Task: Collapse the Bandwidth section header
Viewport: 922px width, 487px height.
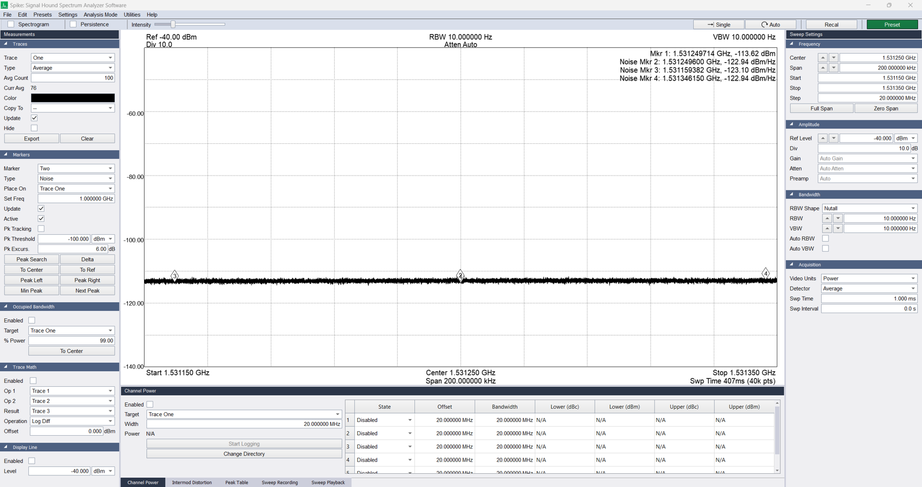Action: [792, 195]
